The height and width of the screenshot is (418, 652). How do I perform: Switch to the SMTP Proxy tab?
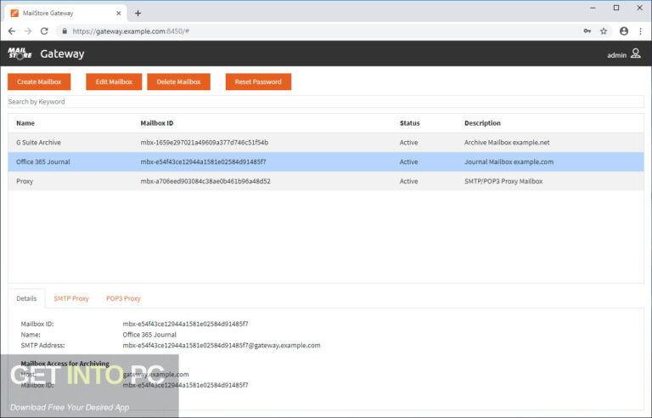[x=71, y=298]
